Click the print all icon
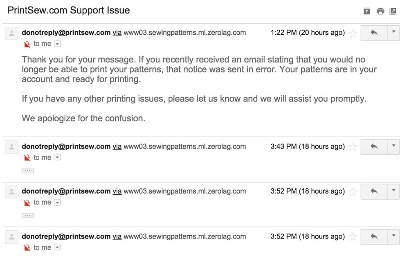 point(380,11)
